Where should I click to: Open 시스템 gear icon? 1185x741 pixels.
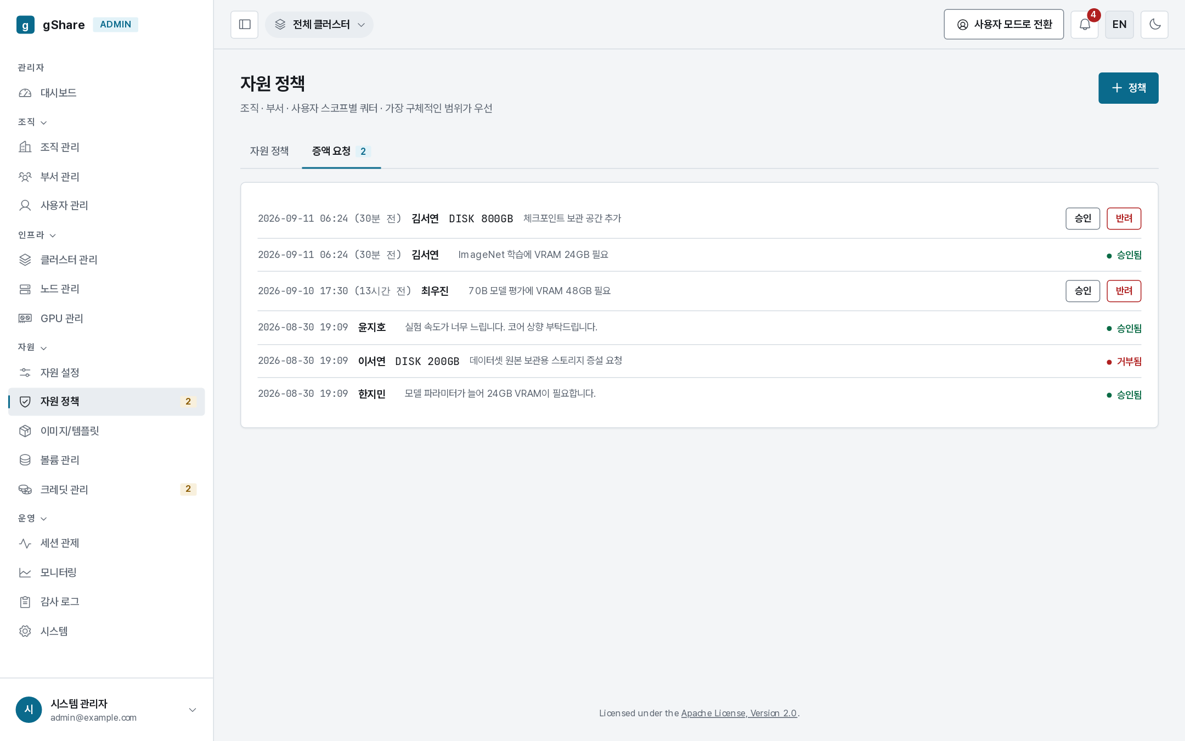25,631
